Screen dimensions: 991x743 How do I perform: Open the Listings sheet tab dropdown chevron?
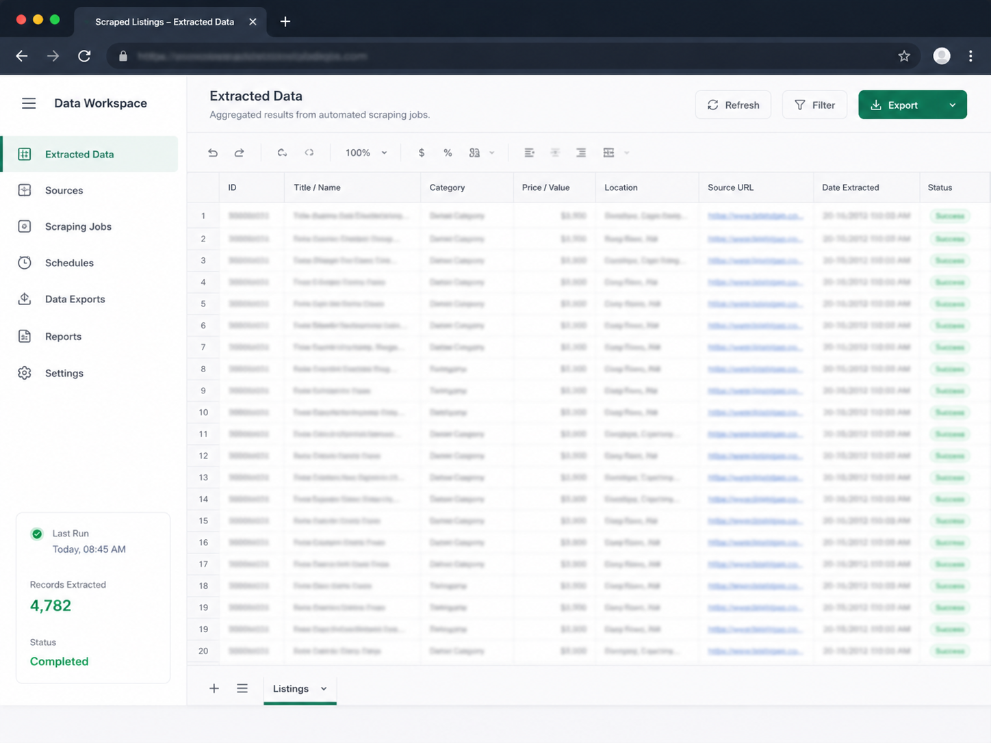tap(324, 689)
